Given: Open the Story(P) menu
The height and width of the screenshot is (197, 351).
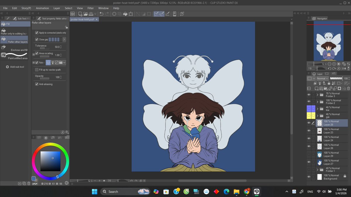Looking at the screenshot, I should 26,8.
